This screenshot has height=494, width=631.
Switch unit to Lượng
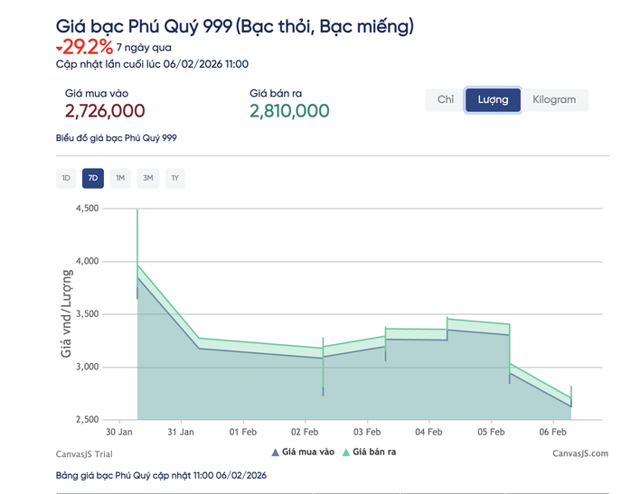(493, 100)
